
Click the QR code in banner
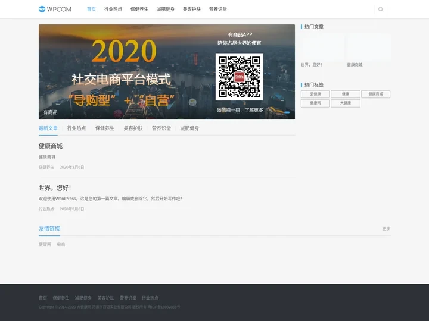click(x=240, y=77)
